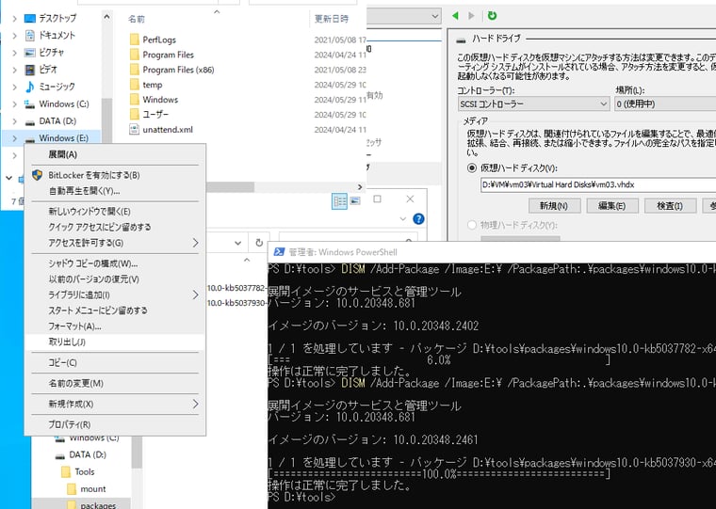The height and width of the screenshot is (509, 716).
Task: Click the green refresh icon in VM settings
Action: [492, 15]
